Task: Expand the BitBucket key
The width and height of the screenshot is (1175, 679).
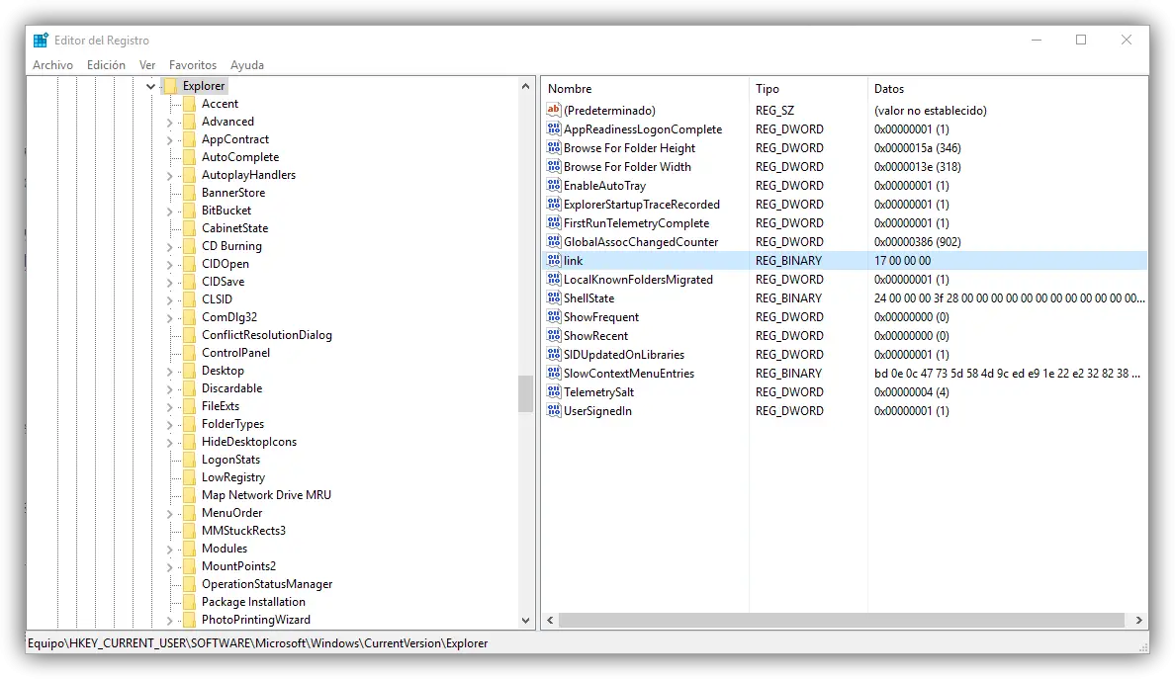Action: (169, 212)
